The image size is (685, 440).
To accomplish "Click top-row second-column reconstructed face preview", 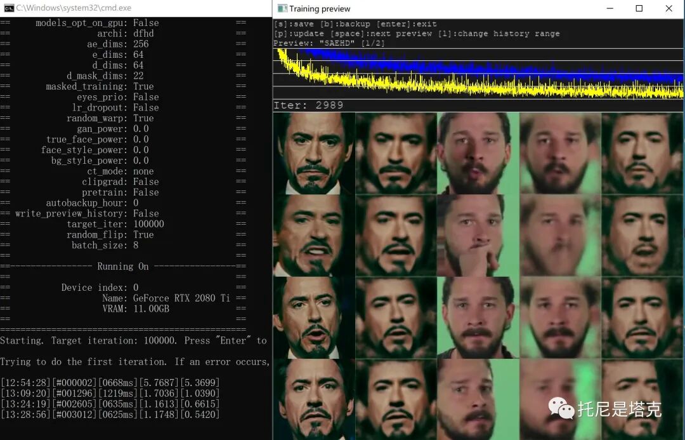I will (396, 153).
